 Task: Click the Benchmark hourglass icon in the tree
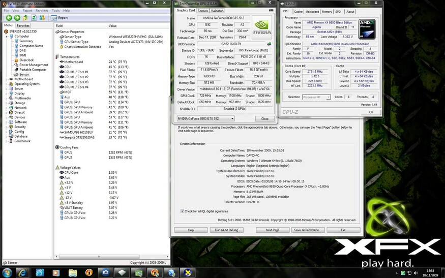[11, 141]
